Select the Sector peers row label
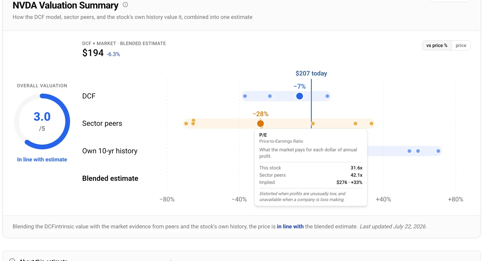 click(102, 124)
